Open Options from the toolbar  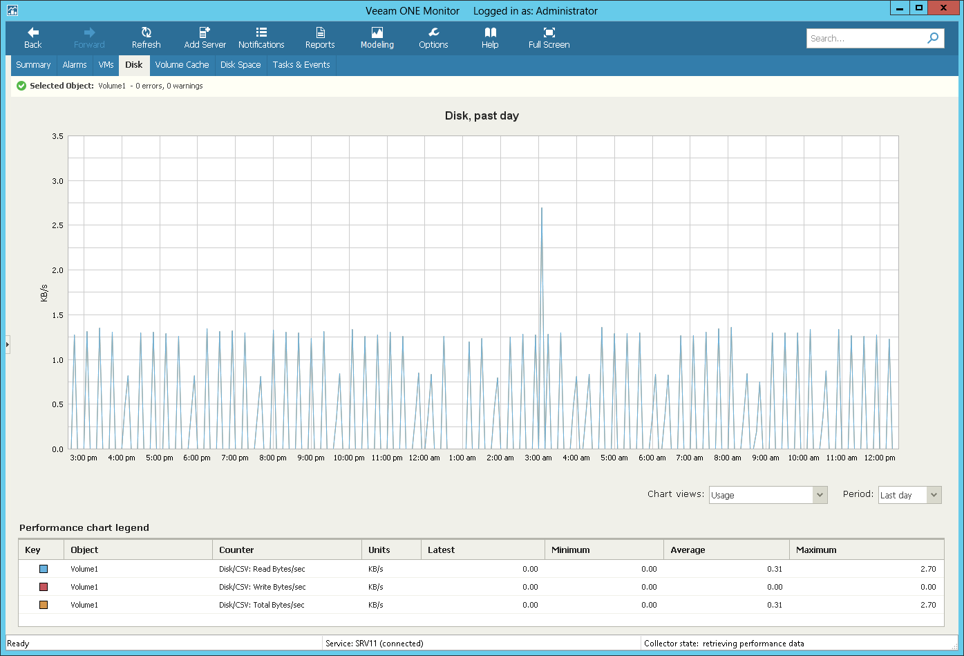(x=433, y=38)
